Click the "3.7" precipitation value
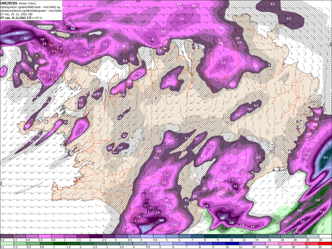This screenshot has width=332, height=249. click(26, 38)
